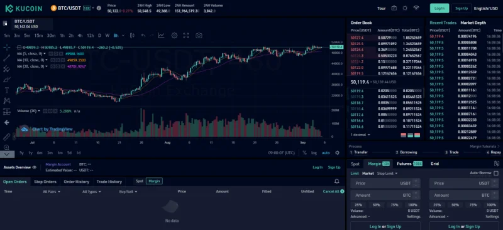Open the candlestick chart style selector
This screenshot has height=230, width=503.
coord(132,36)
